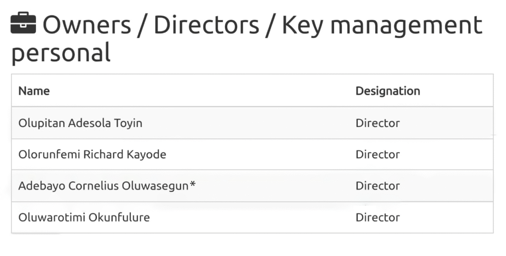This screenshot has height=256, width=506.
Task: Click the word Directors in the heading
Action: point(207,25)
